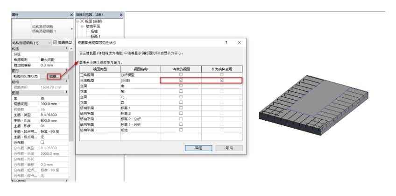The width and height of the screenshot is (396, 196).
Task: Click the help question mark in dialog
Action: [226, 43]
